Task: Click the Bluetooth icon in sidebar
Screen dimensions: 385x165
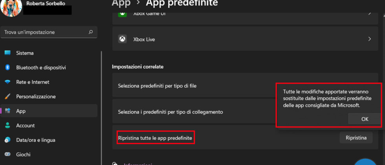Action: coord(7,67)
